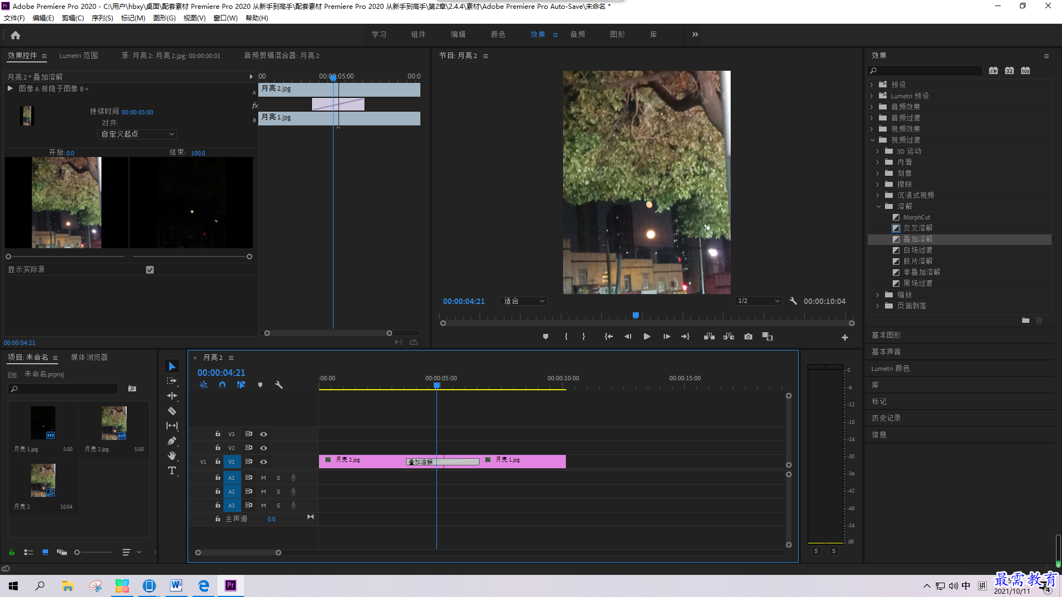Select the Type tool
The height and width of the screenshot is (597, 1062).
pyautogui.click(x=172, y=470)
